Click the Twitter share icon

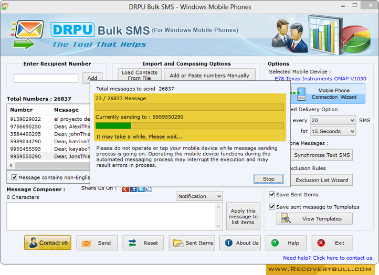click(141, 189)
